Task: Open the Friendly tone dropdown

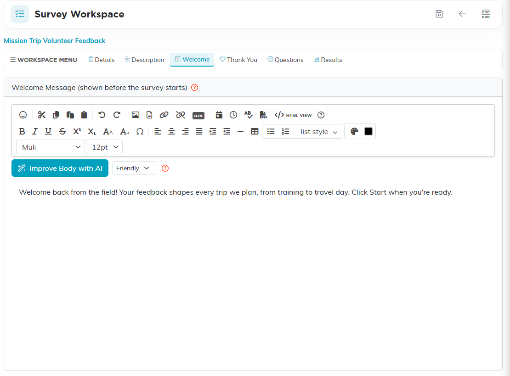Action: point(134,168)
